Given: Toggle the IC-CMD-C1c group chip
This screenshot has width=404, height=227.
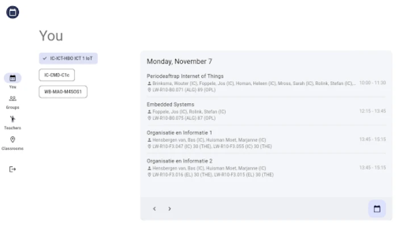Looking at the screenshot, I should coord(57,74).
